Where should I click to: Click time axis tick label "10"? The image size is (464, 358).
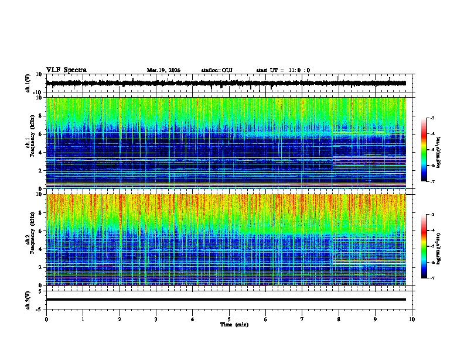pos(412,319)
